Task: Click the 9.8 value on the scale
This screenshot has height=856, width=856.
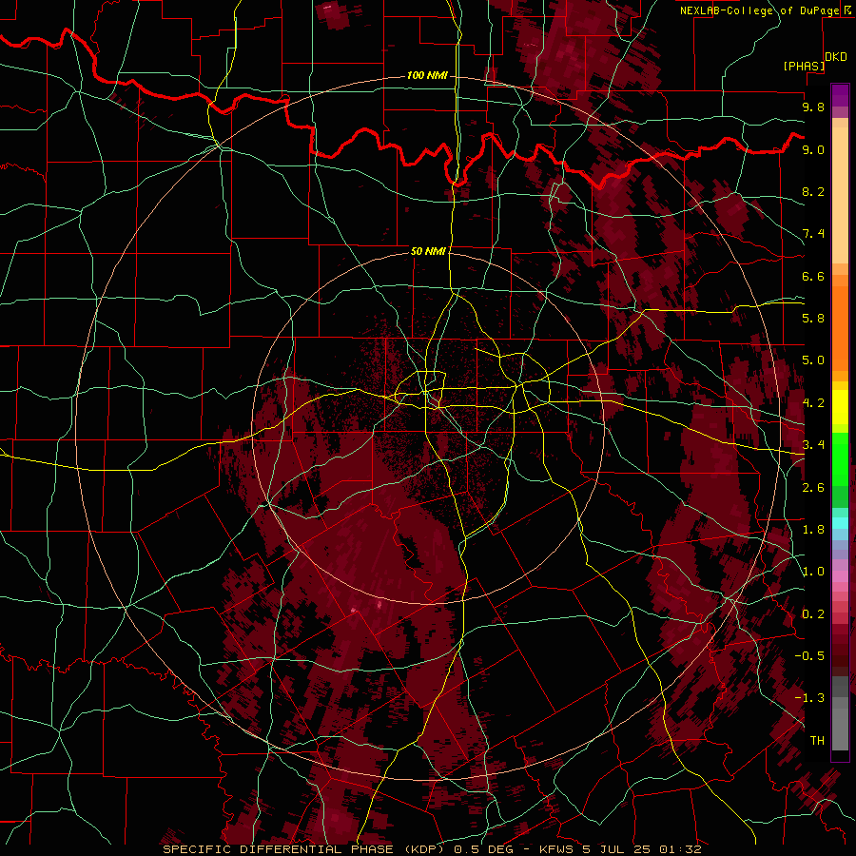Action: tap(813, 107)
